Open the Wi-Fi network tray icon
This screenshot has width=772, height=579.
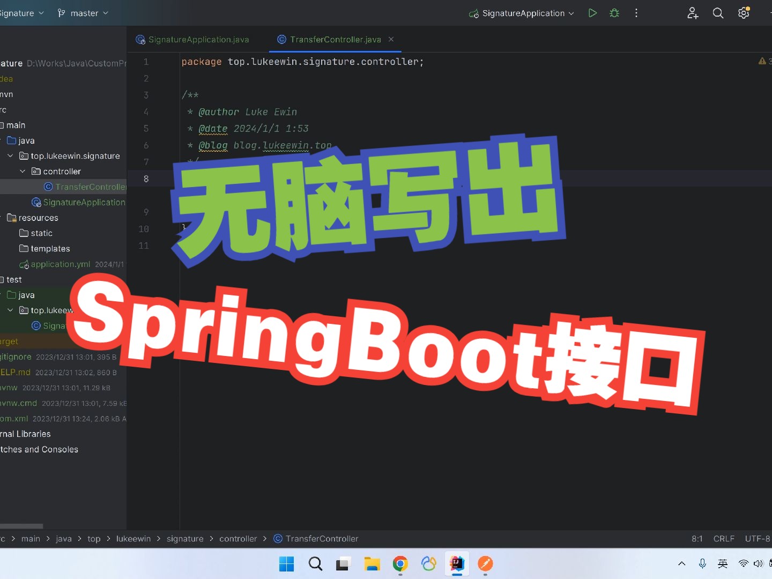coord(743,563)
